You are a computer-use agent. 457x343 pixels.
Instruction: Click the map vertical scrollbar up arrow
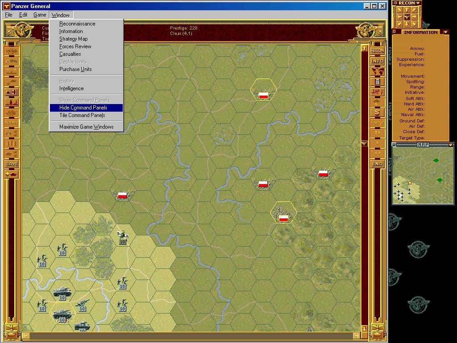(364, 48)
